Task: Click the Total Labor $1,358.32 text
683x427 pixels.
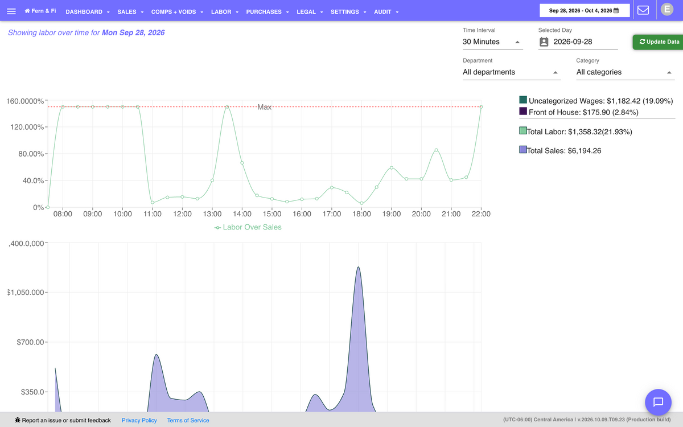Action: tap(579, 132)
